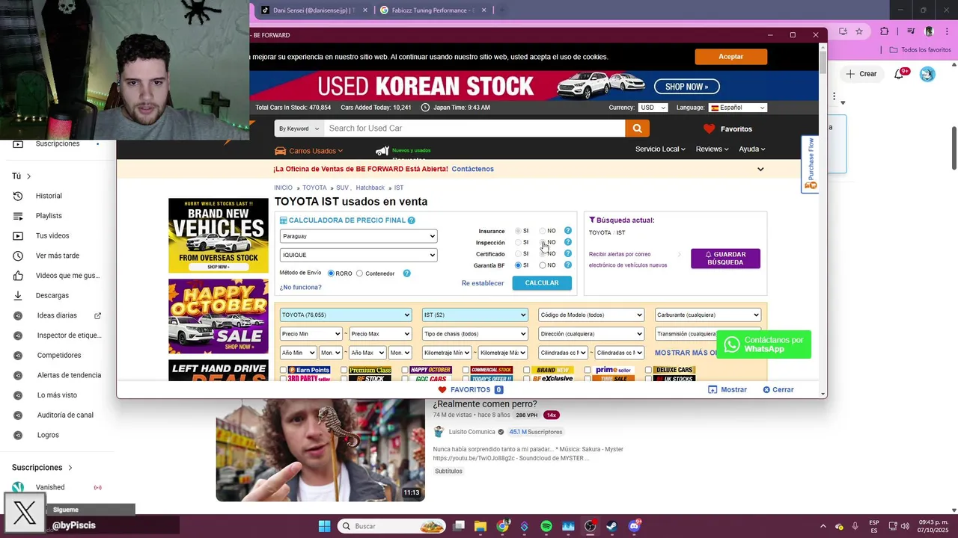The height and width of the screenshot is (538, 958).
Task: Check the Earn Points checkbox
Action: 284,370
